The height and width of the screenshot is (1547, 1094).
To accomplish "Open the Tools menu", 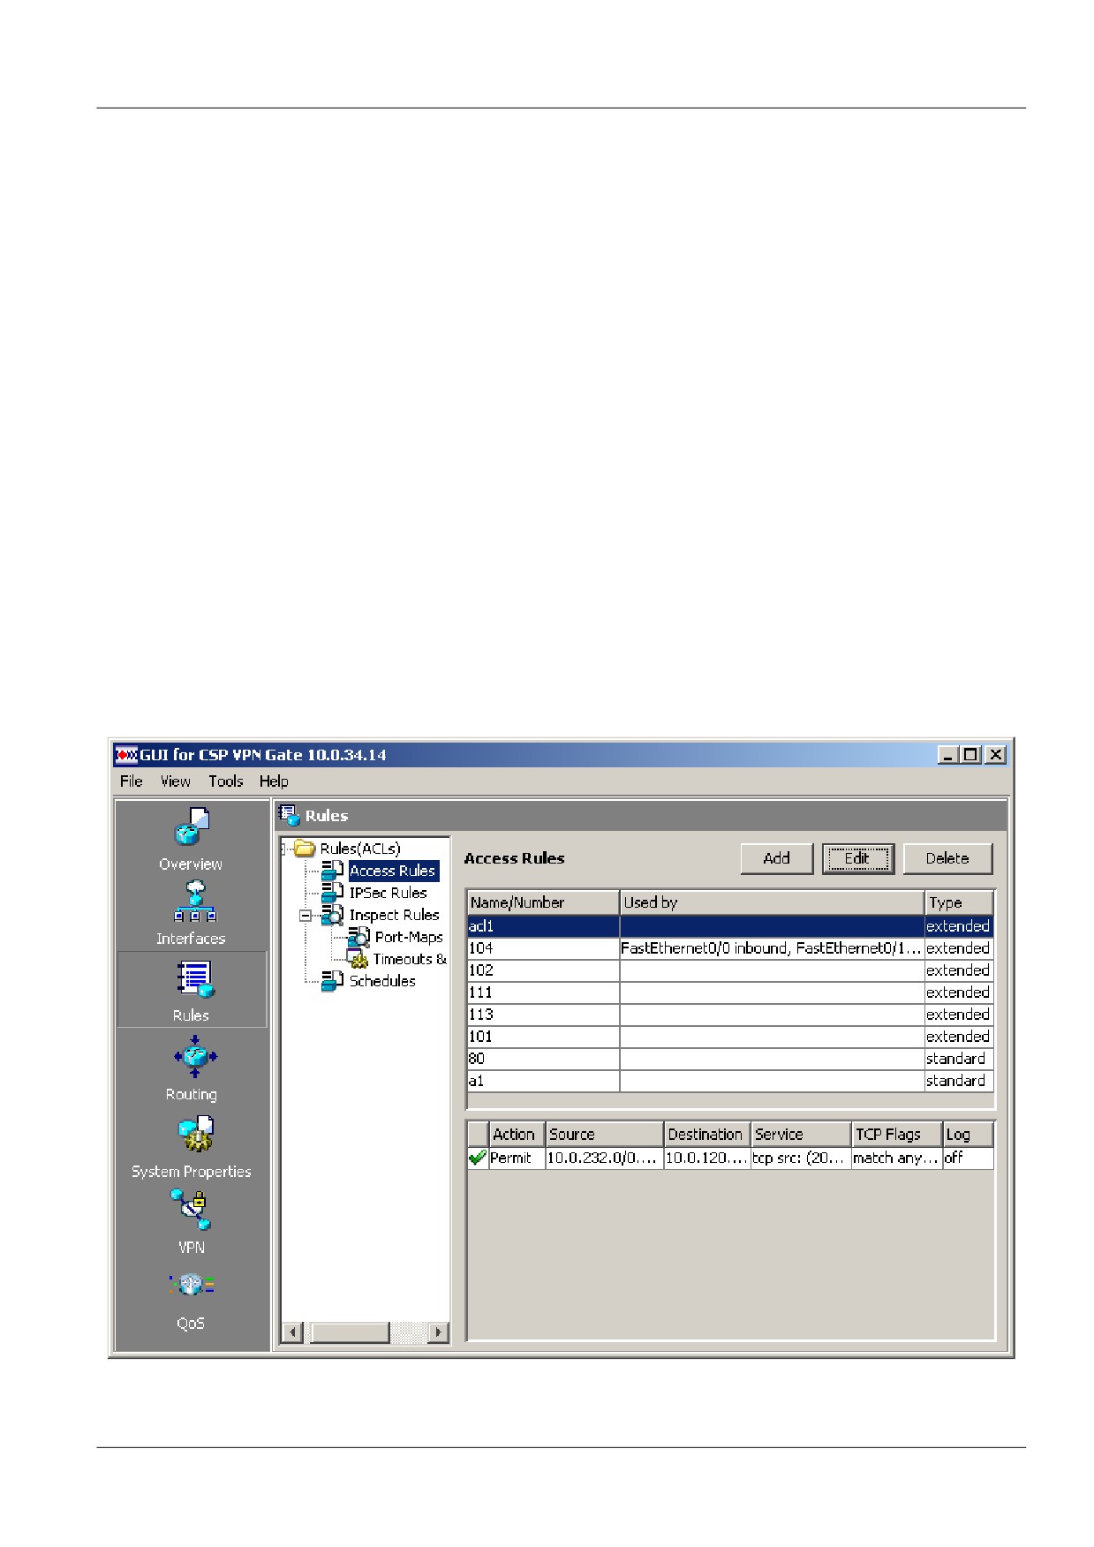I will click(225, 781).
